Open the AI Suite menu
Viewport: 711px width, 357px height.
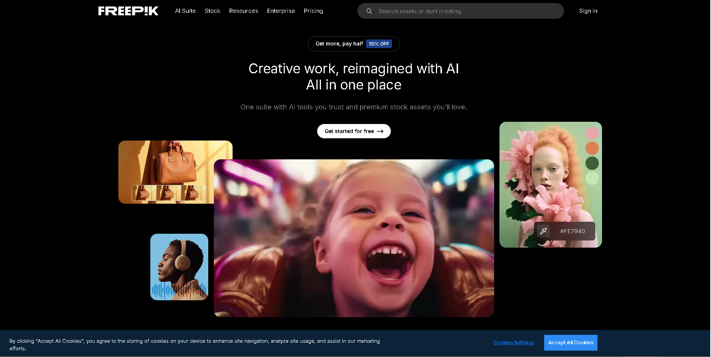185,11
